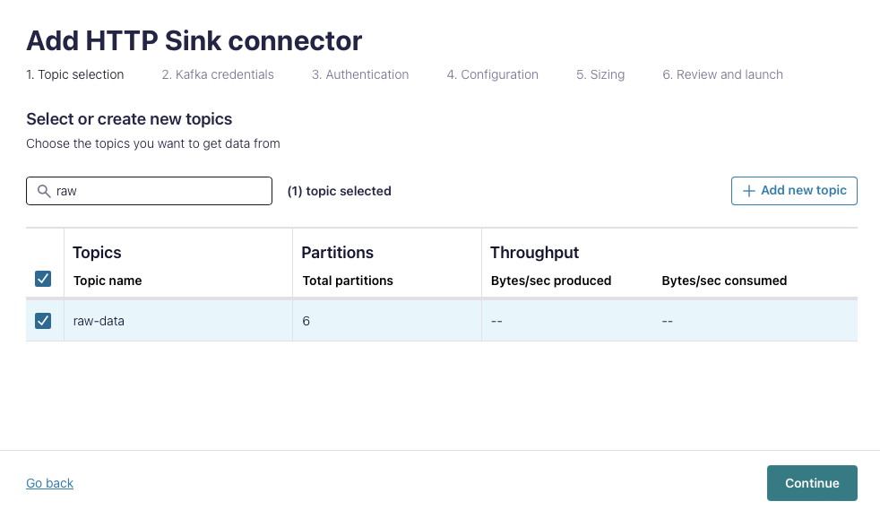Click the Bytes/sec consumed column header
The image size is (880, 510).
pyautogui.click(x=724, y=281)
